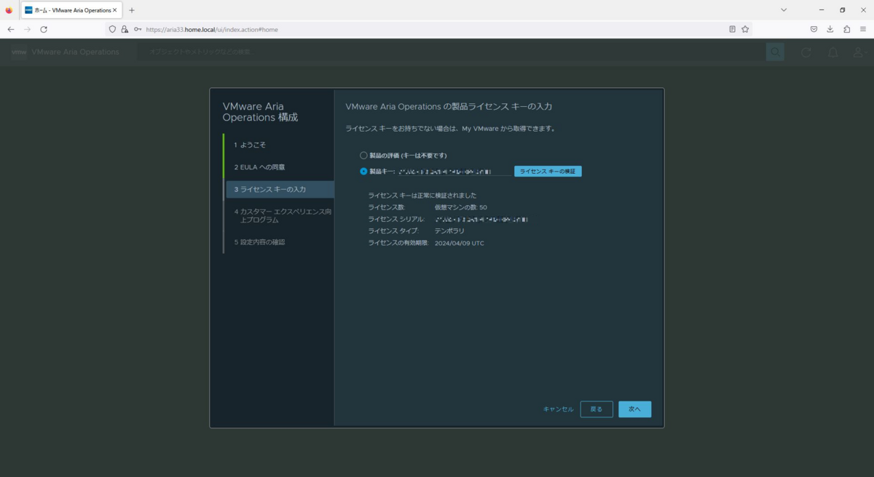This screenshot has width=874, height=477.
Task: Open the Pocket save icon
Action: point(814,29)
